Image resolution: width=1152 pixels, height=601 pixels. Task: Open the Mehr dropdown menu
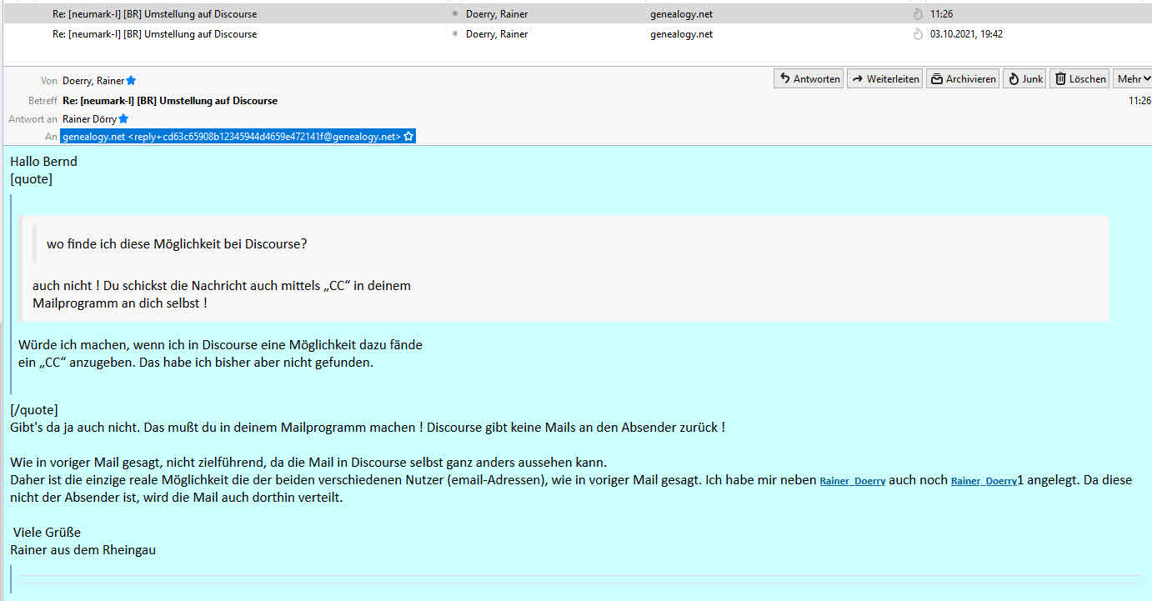click(x=1134, y=79)
